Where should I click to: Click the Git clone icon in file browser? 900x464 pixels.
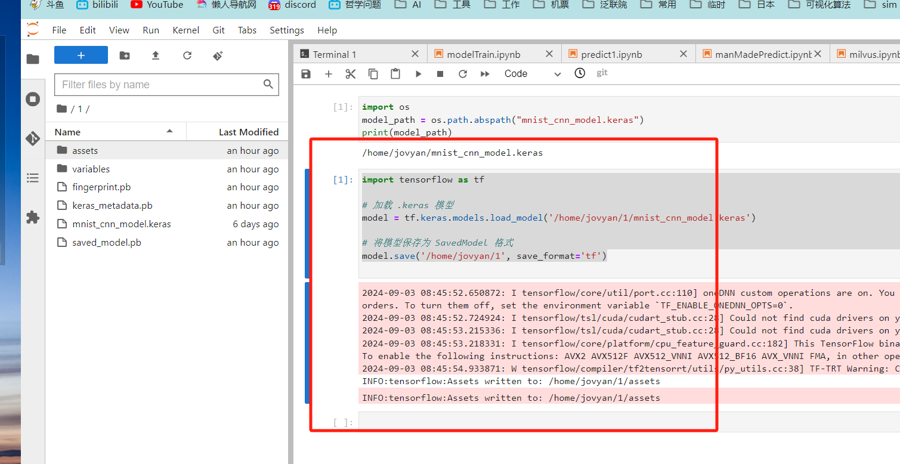point(218,55)
